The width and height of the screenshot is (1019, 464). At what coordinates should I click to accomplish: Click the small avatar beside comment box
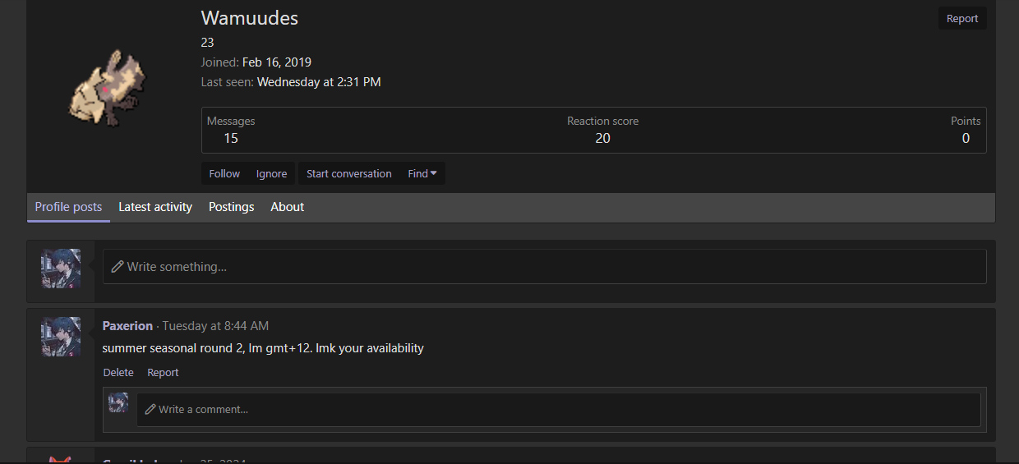pyautogui.click(x=118, y=402)
